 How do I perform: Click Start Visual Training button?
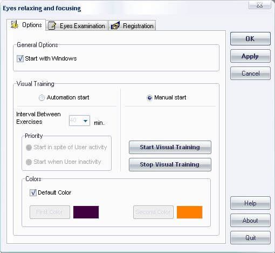click(x=170, y=147)
